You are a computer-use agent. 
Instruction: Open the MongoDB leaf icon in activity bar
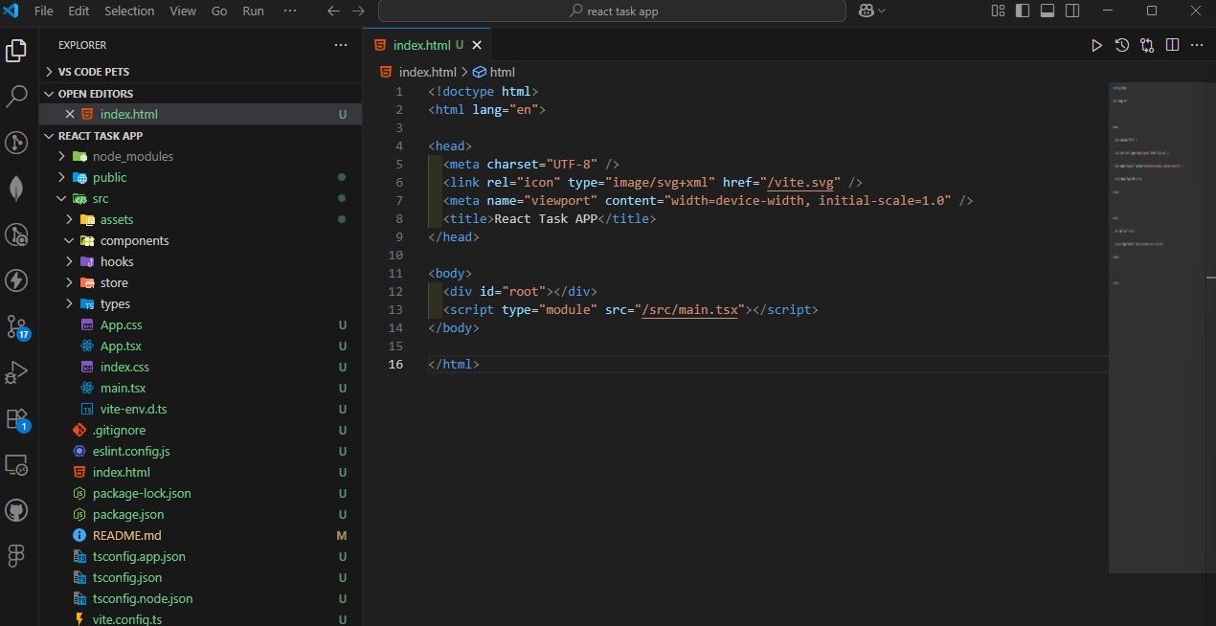[16, 189]
